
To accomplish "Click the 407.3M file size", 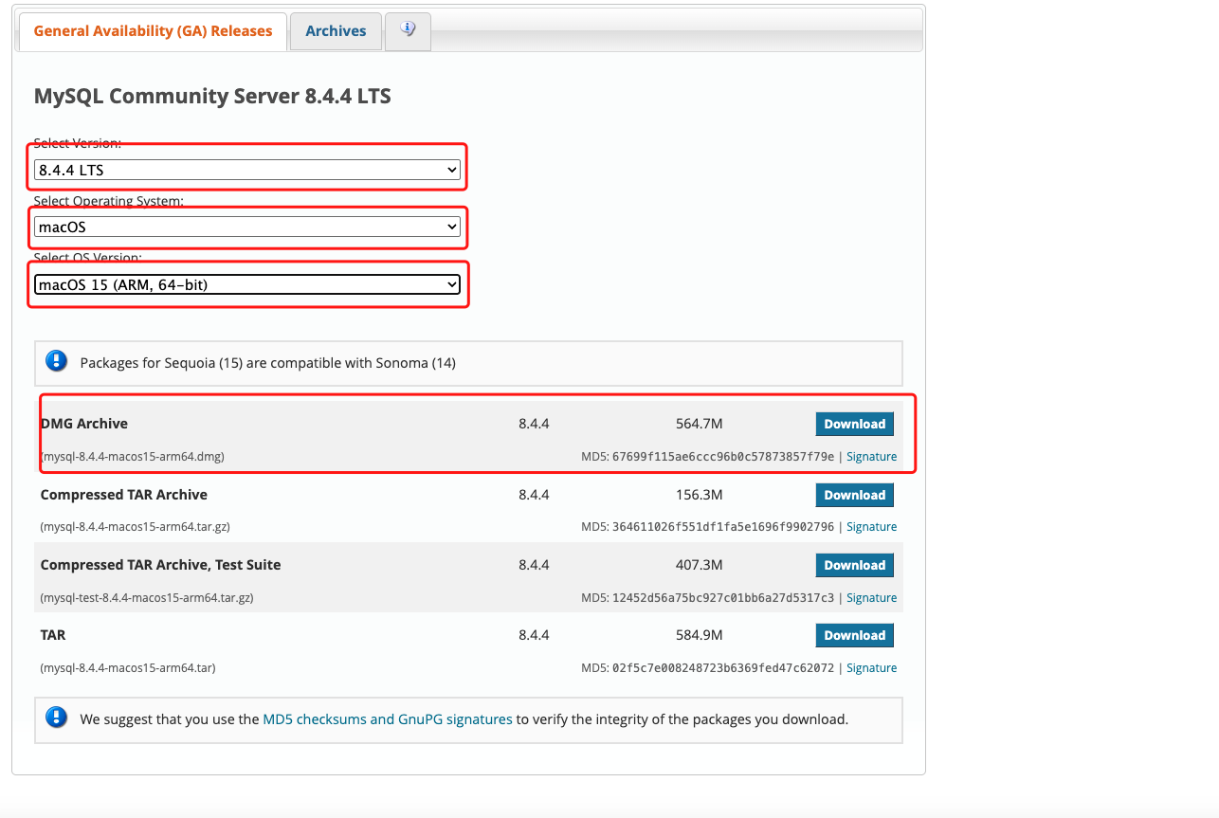I will point(700,565).
